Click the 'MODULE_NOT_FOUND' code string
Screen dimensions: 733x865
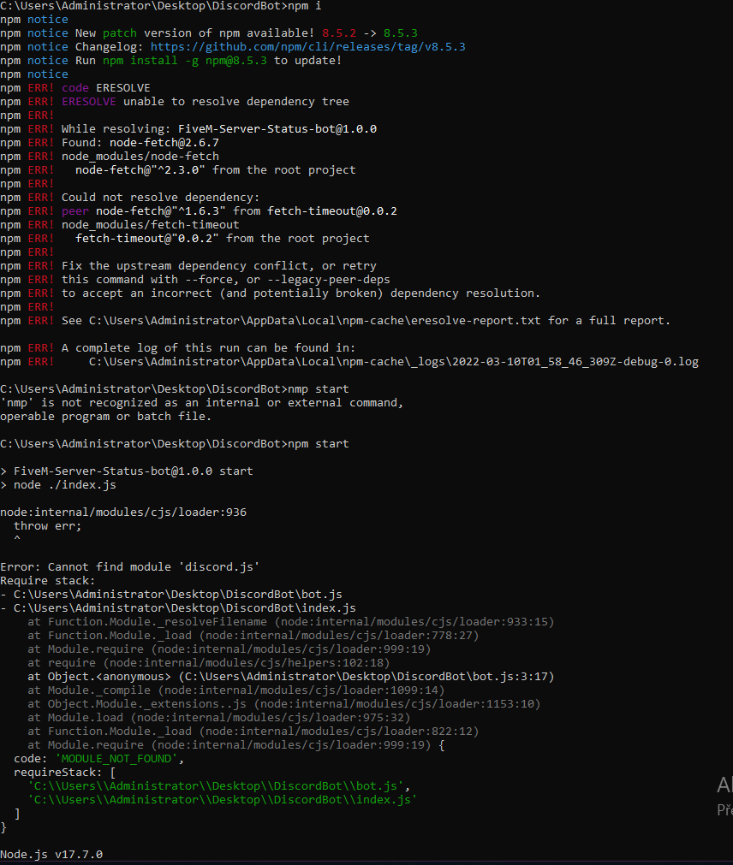[x=116, y=758]
